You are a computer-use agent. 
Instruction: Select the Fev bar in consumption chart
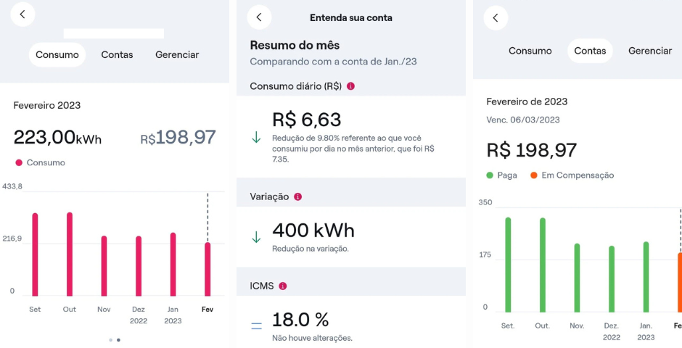[208, 268]
